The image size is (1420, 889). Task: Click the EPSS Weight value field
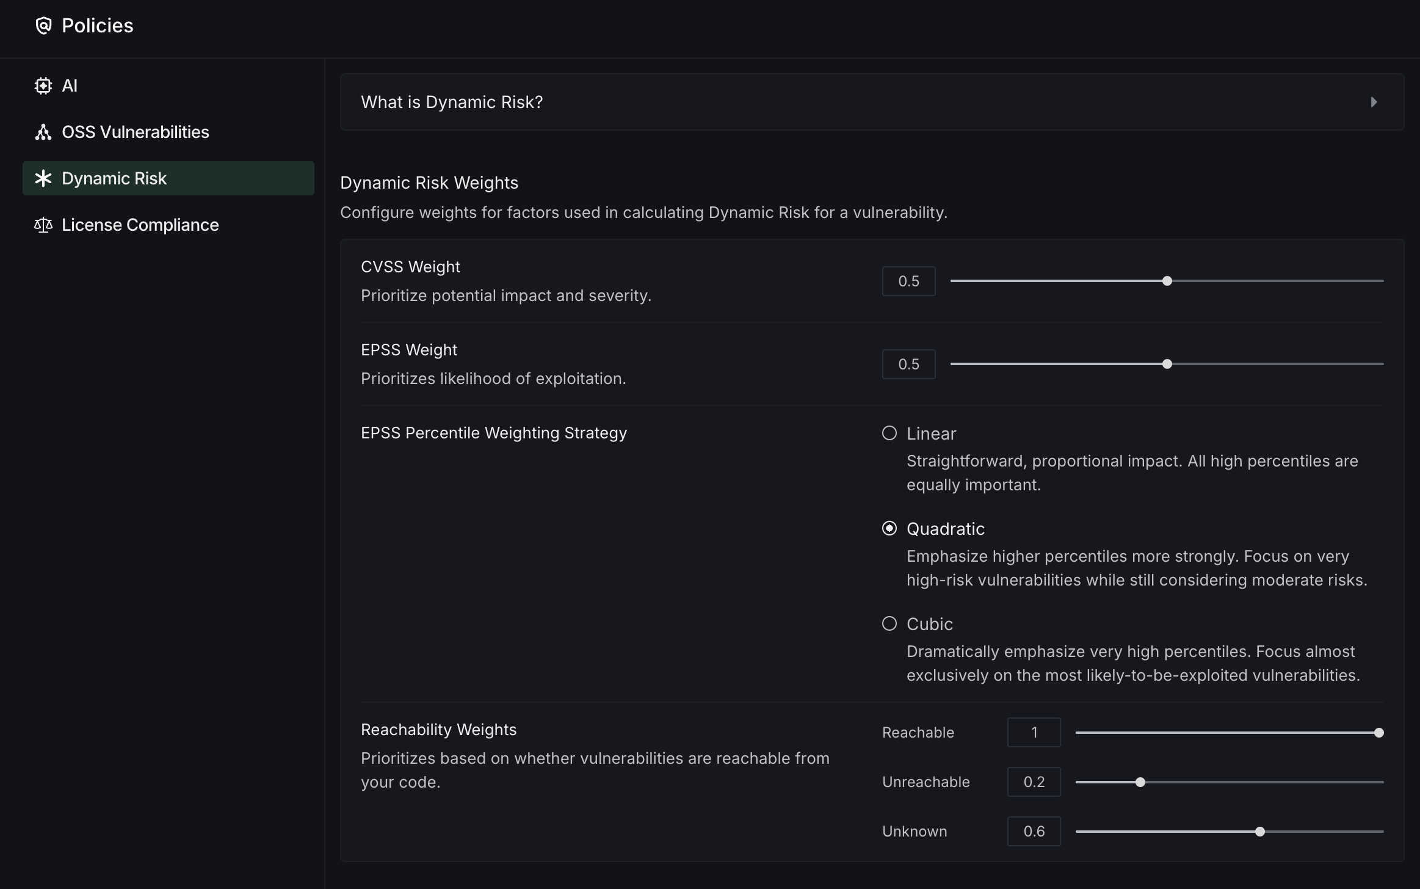(x=908, y=365)
